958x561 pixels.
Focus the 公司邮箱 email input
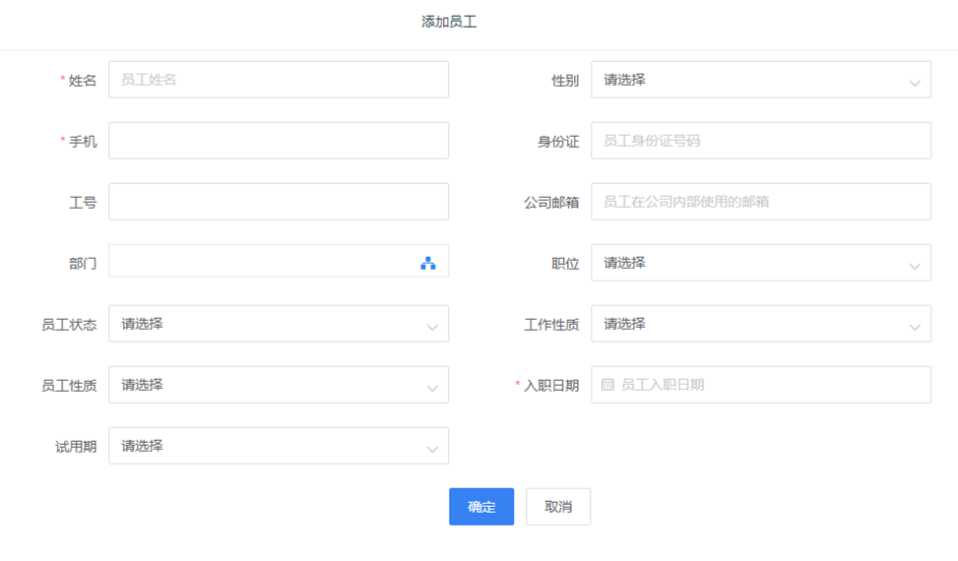pyautogui.click(x=761, y=202)
